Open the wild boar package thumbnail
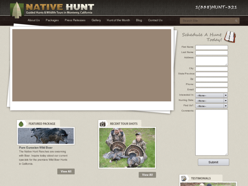This screenshot has height=186, width=248. click(x=46, y=136)
